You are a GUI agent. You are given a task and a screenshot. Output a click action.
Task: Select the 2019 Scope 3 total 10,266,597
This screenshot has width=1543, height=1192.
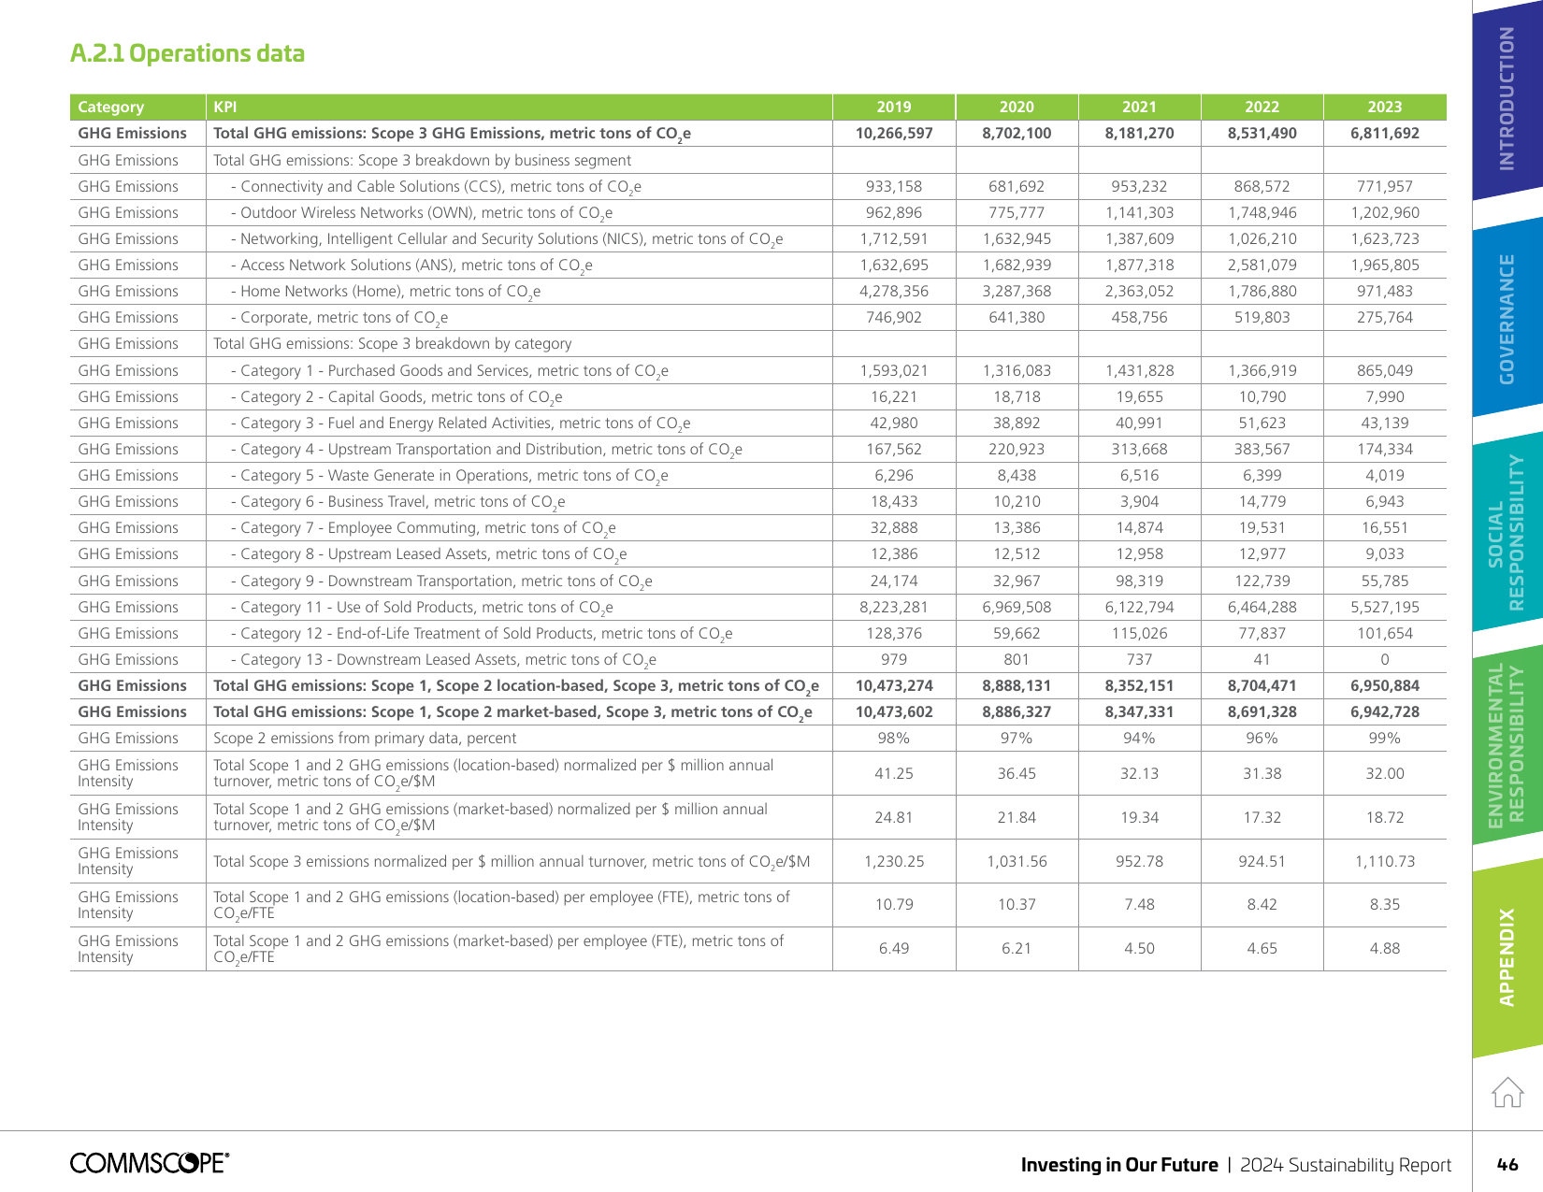(x=894, y=133)
